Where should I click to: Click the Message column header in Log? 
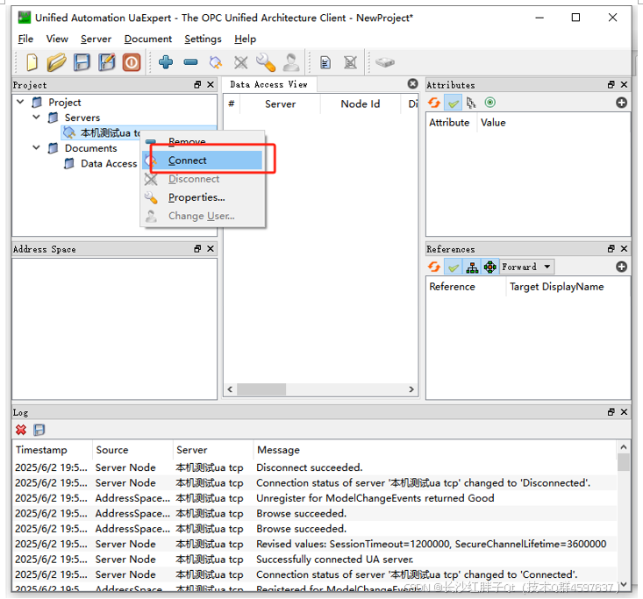(x=435, y=450)
